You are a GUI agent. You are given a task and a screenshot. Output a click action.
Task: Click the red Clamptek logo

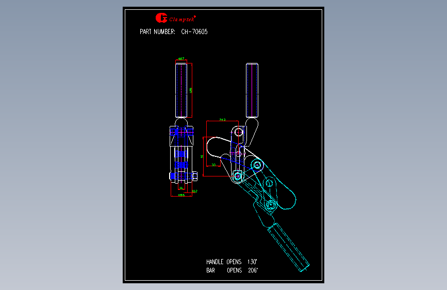pos(176,18)
